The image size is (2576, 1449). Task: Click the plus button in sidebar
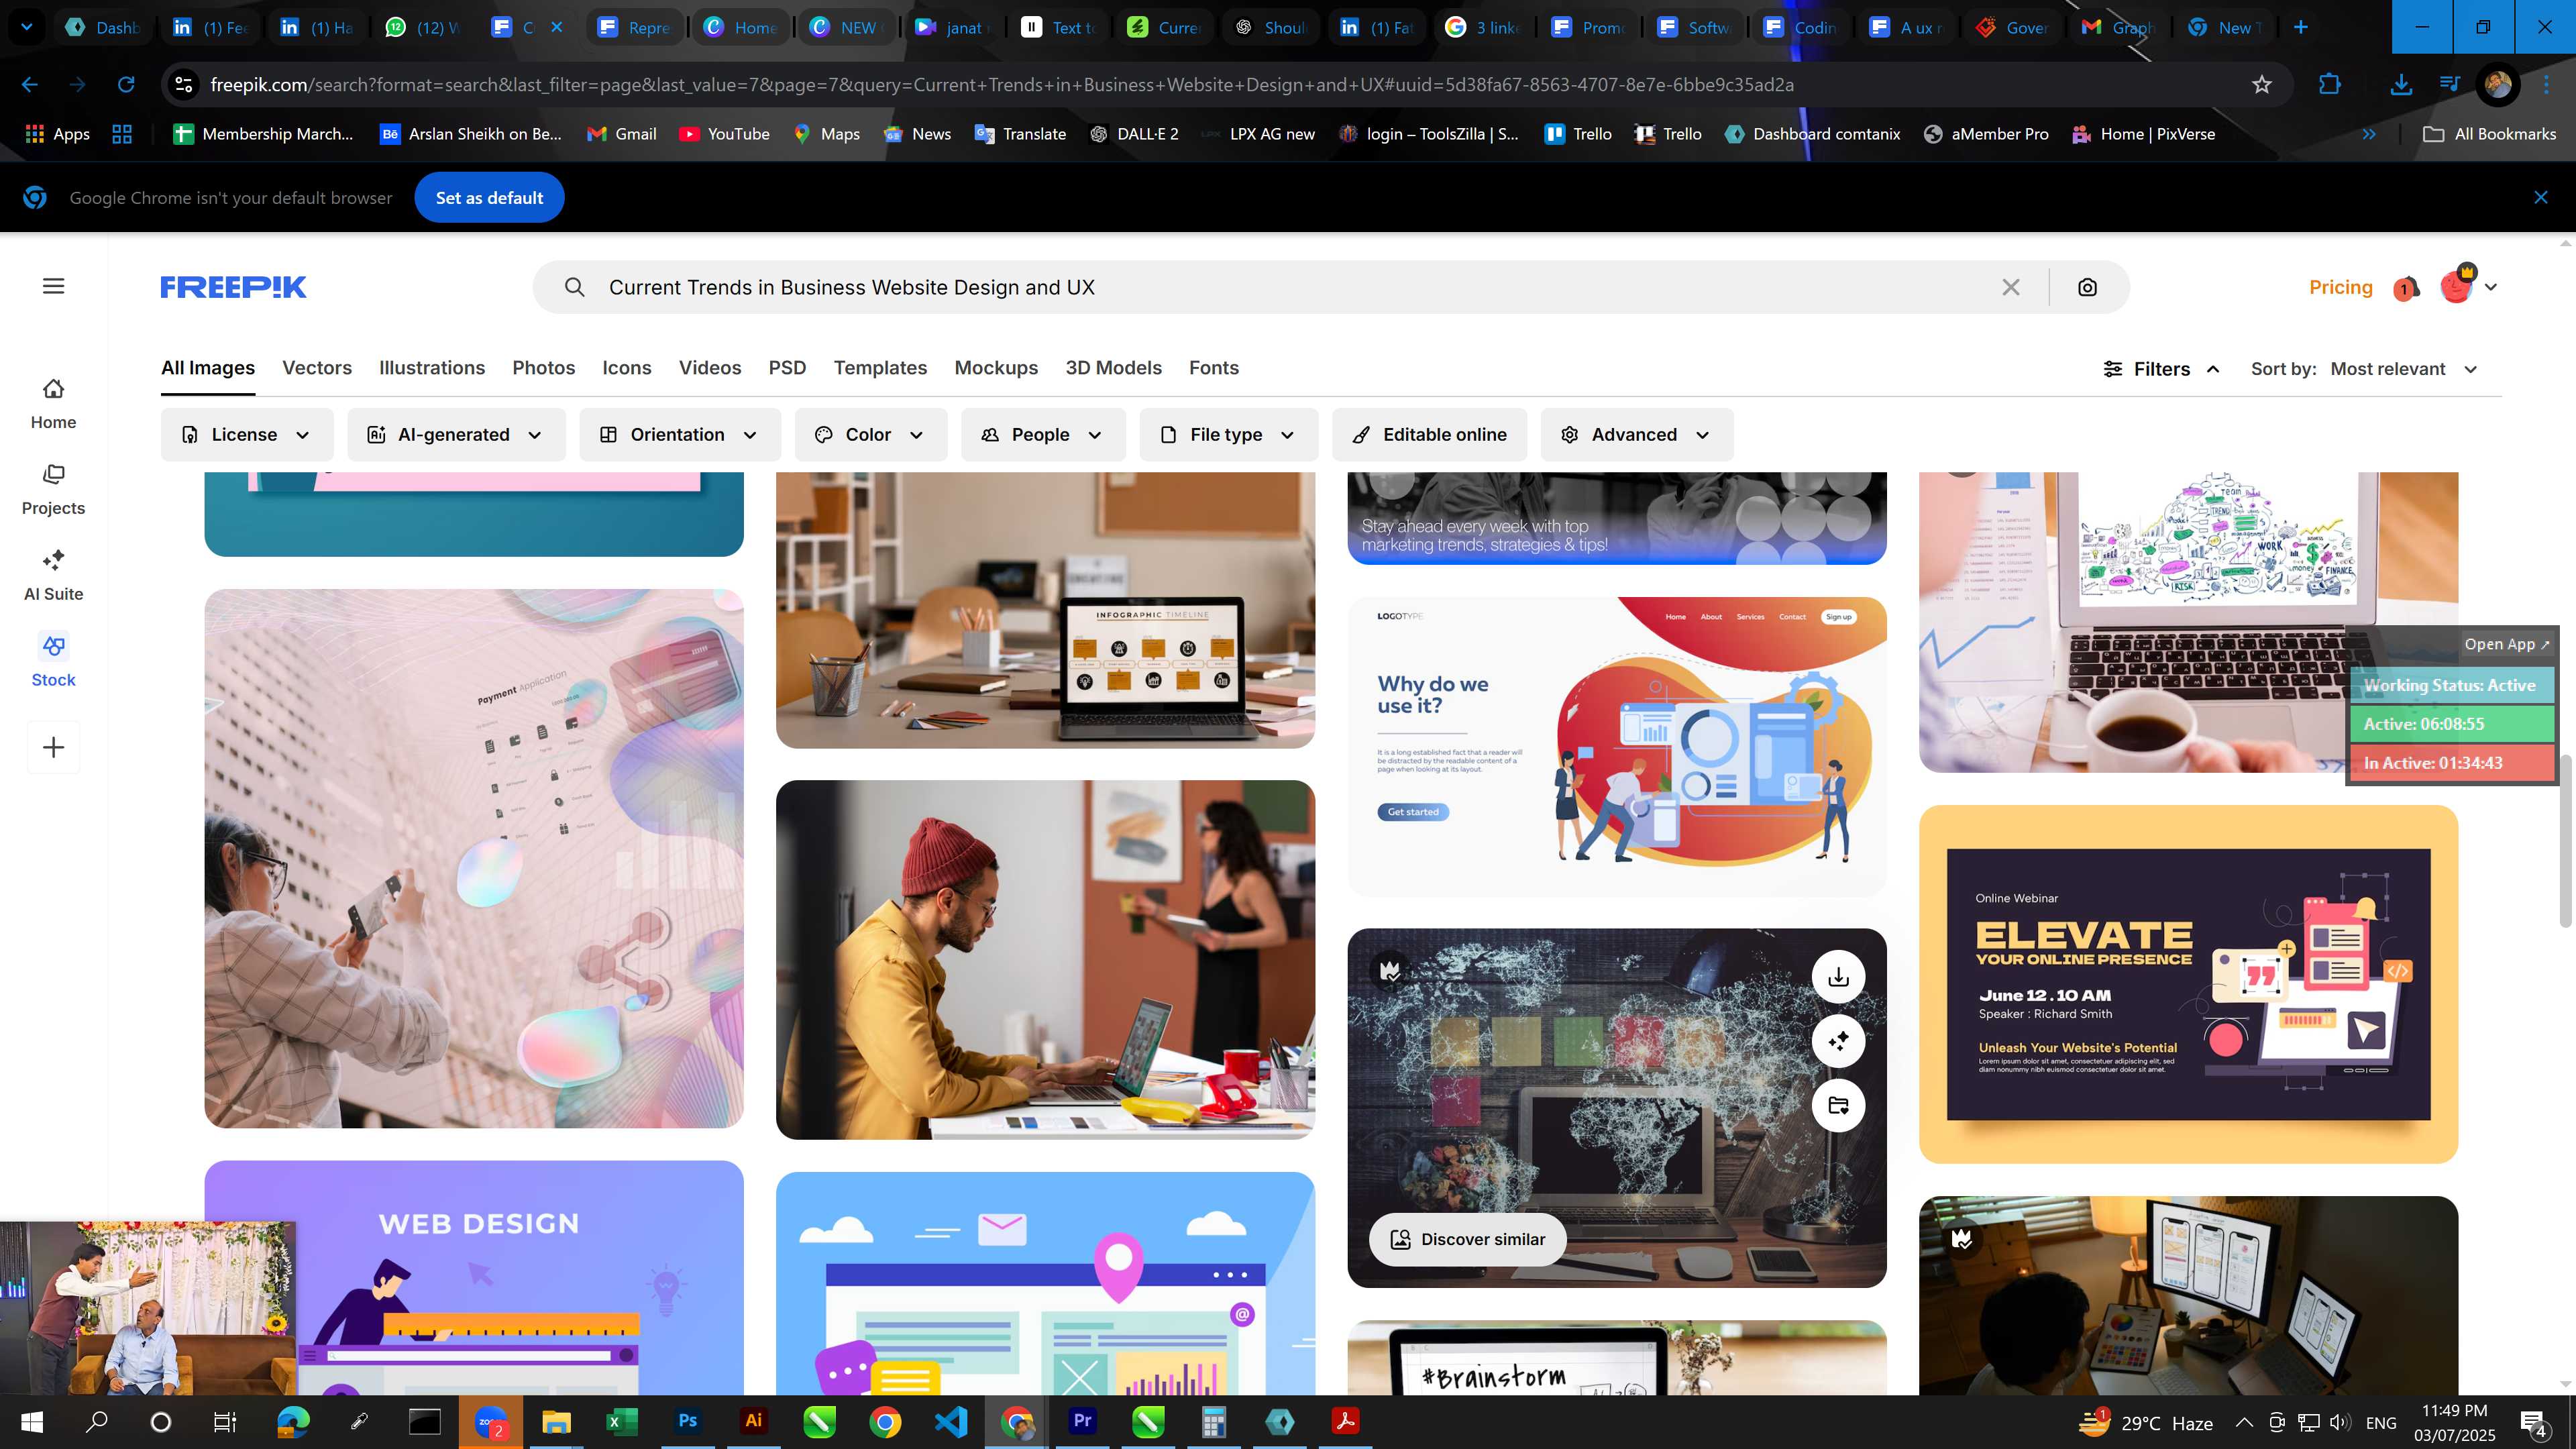(x=53, y=747)
